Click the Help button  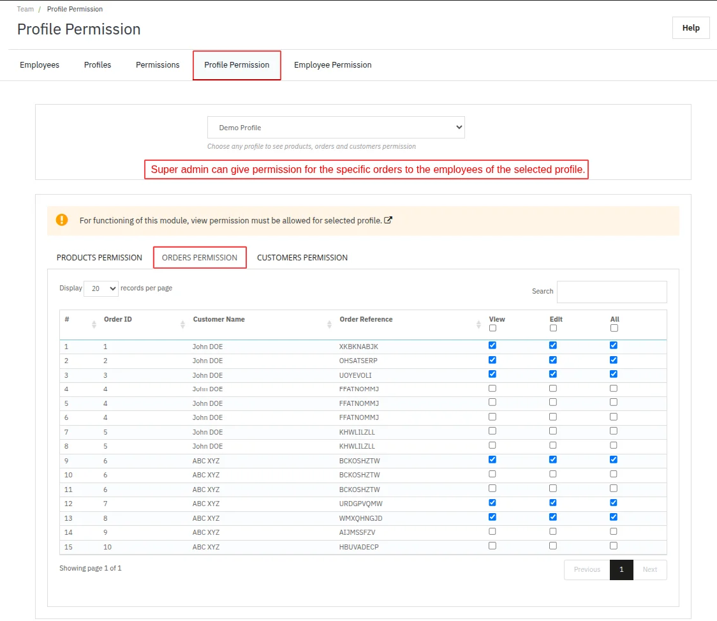[x=691, y=28]
